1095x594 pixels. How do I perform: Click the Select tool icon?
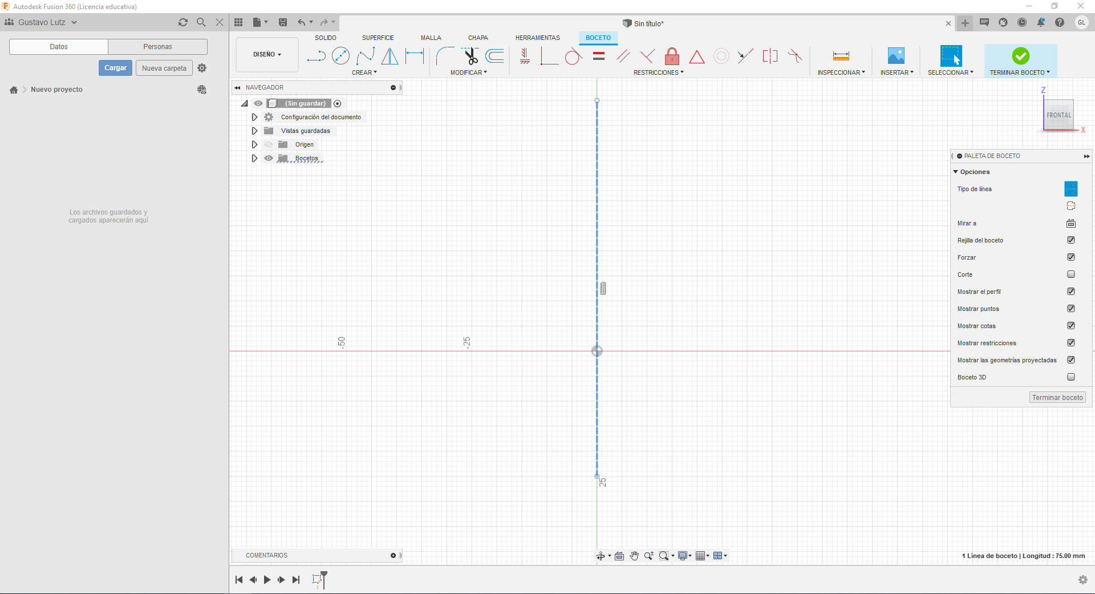coord(951,56)
